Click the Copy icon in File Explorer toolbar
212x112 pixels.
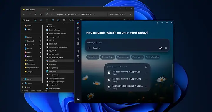click(41, 20)
